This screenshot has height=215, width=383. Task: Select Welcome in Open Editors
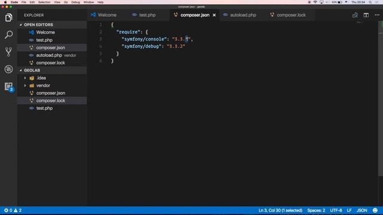pyautogui.click(x=52, y=32)
